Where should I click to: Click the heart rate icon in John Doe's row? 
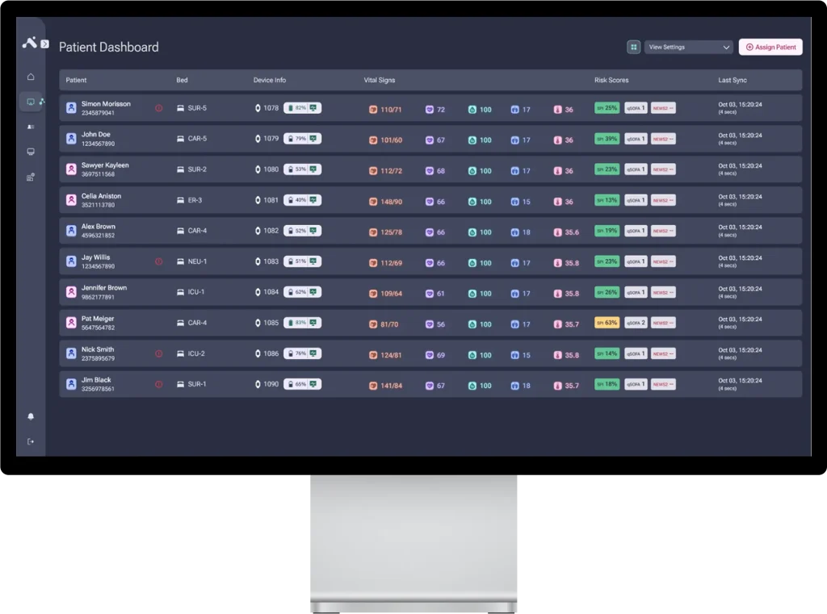click(430, 140)
